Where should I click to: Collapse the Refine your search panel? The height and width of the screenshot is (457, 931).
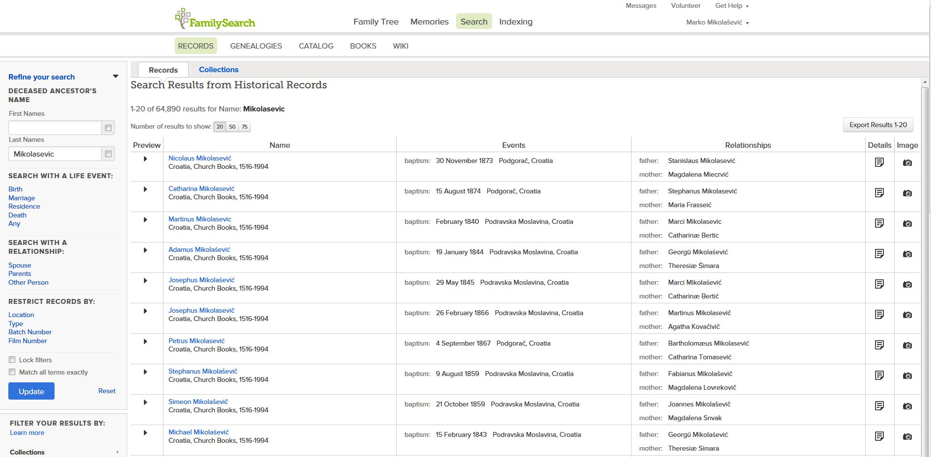(x=115, y=77)
